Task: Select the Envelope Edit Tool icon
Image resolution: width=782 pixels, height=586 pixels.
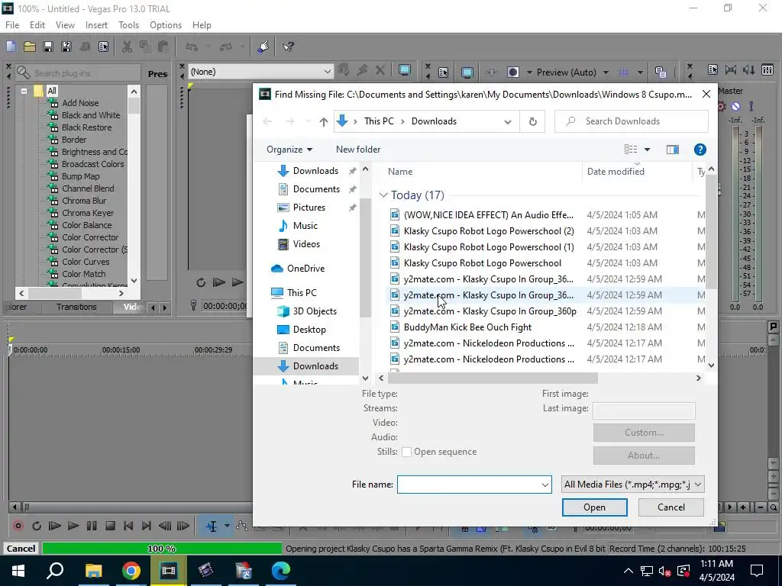Action: [x=242, y=526]
